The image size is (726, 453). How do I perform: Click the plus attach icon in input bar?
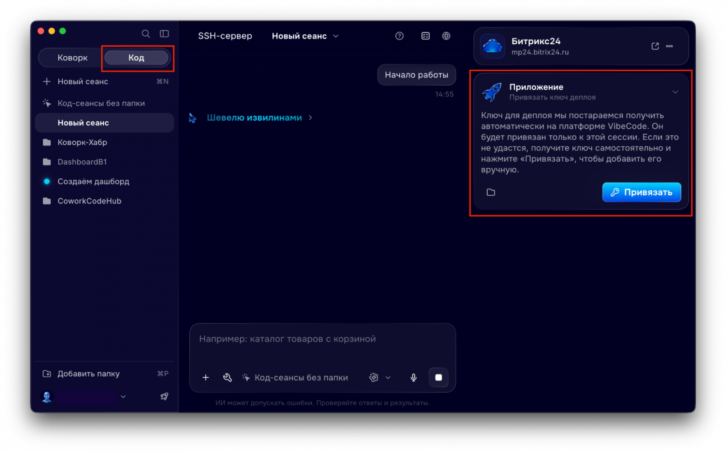[206, 377]
